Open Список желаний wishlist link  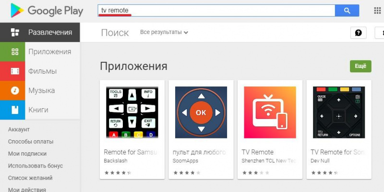click(30, 178)
